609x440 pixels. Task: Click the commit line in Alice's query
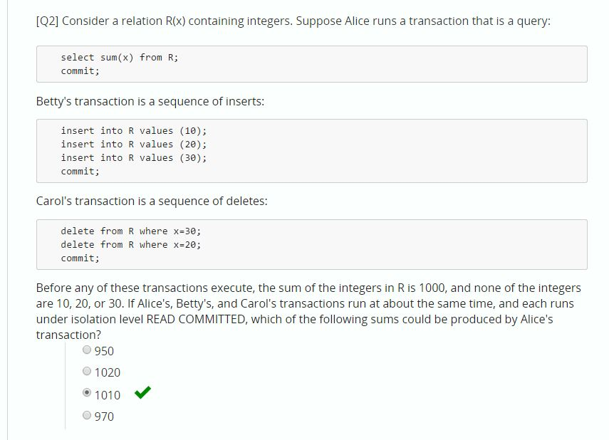[x=80, y=70]
